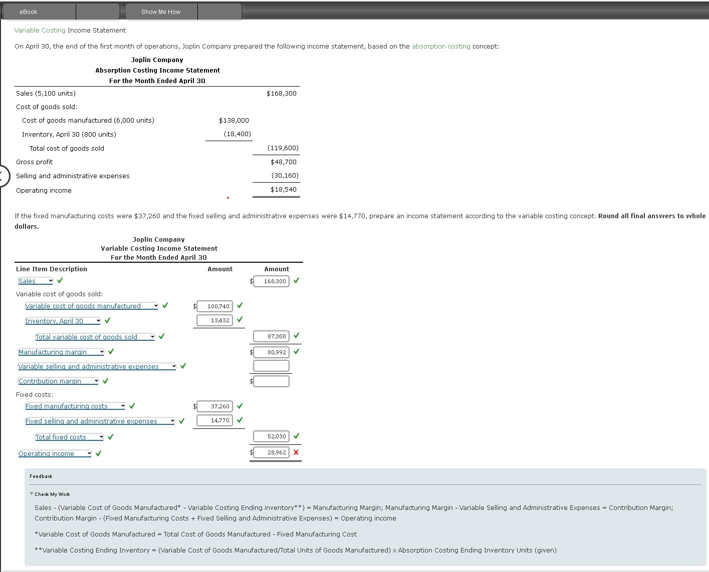This screenshot has width=709, height=572.
Task: Click the red X beside Operating income 28,962
Action: (296, 452)
